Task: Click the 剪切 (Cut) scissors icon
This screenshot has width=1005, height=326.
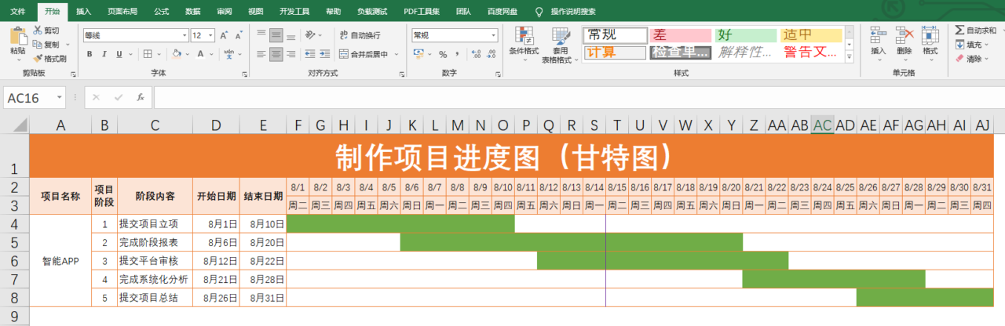Action: 38,31
